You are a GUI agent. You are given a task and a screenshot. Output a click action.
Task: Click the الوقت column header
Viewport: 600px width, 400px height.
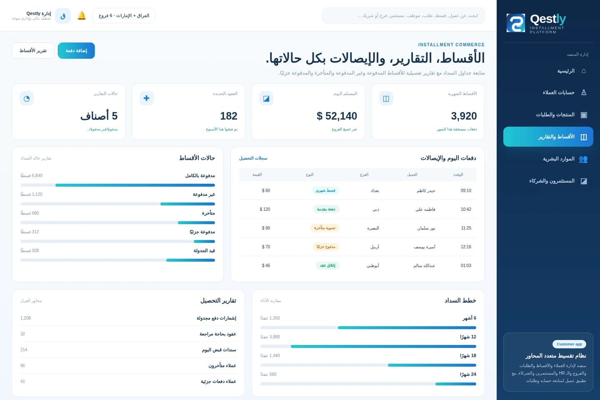click(x=458, y=175)
